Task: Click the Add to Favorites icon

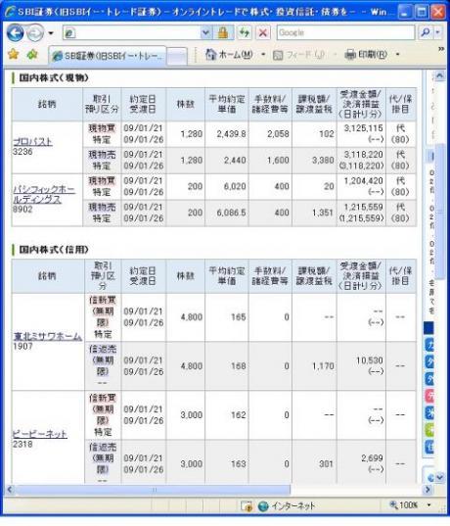Action: click(32, 54)
